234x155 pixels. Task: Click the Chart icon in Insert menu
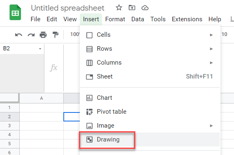pos(89,98)
